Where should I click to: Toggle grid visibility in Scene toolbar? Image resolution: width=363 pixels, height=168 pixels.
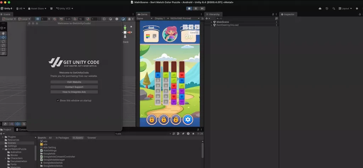[38, 19]
